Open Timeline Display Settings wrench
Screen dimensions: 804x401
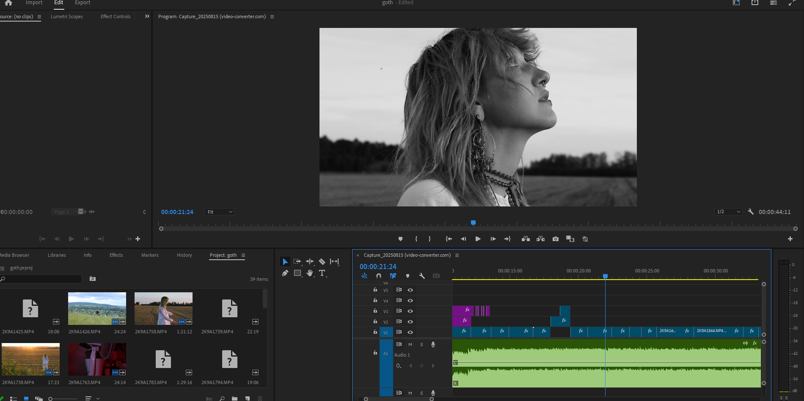click(422, 276)
